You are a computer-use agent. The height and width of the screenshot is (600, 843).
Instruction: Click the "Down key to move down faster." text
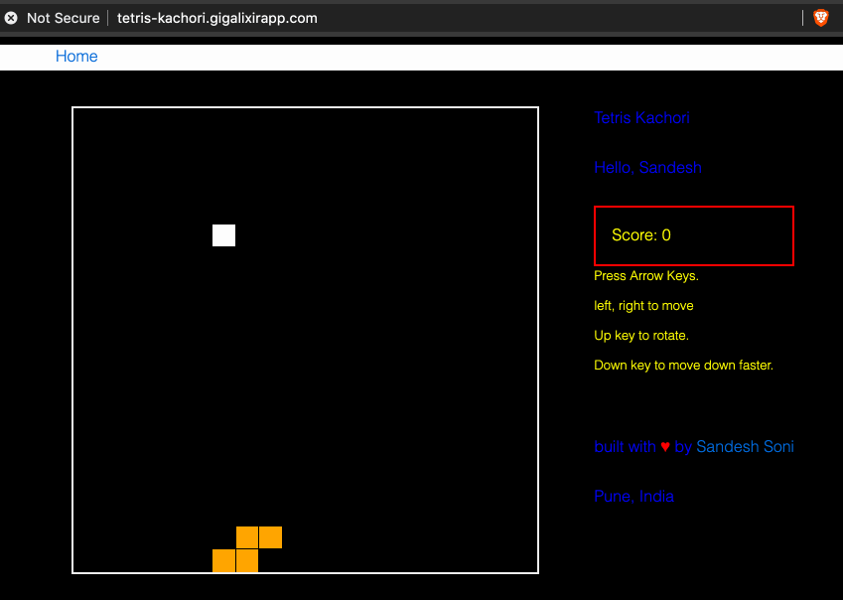[x=683, y=366]
